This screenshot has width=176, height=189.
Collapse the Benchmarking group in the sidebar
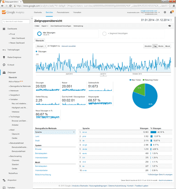pos(15,156)
